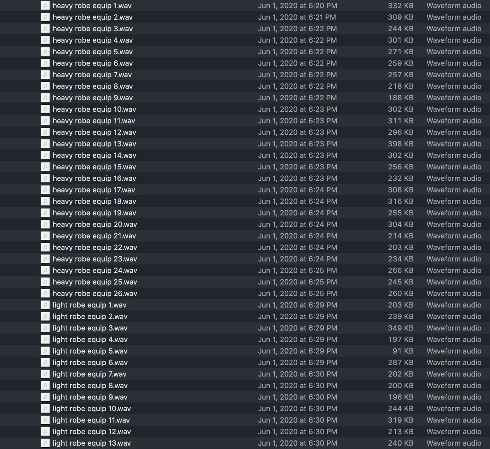This screenshot has width=490, height=449.
Task: Click the audio file icon for light robe equip 13.wav
Action: [x=45, y=443]
